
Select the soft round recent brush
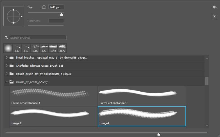(x=8, y=48)
